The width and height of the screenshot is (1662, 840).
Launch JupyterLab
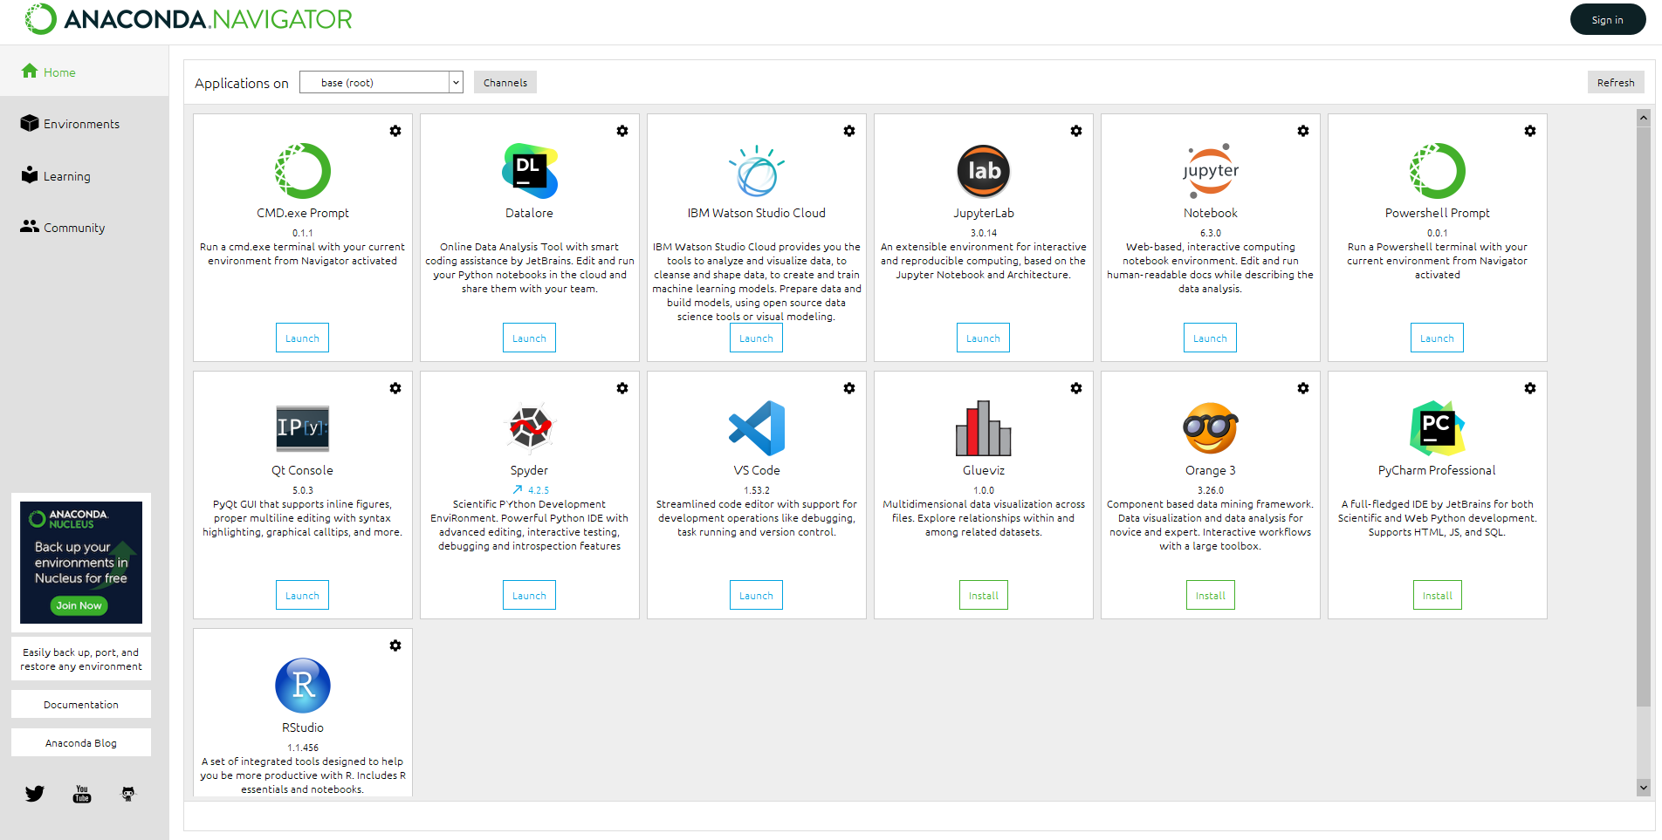pos(984,338)
